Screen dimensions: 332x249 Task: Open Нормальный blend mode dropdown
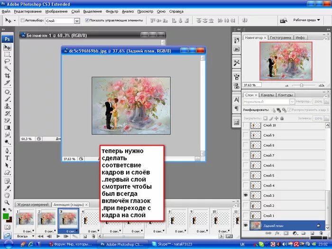(x=292, y=101)
